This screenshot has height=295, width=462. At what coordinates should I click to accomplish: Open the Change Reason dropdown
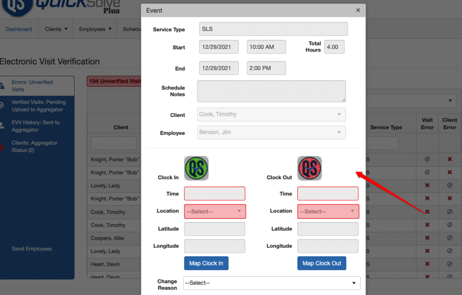271,283
